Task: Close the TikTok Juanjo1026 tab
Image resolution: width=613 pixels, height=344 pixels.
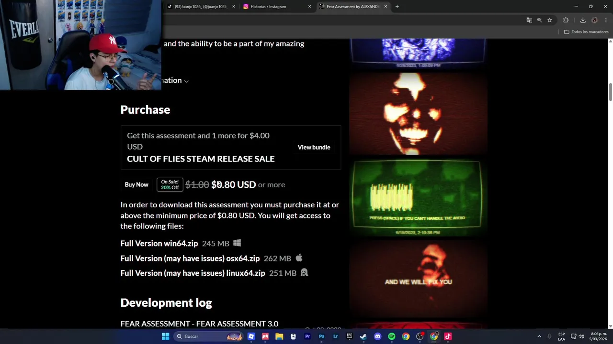Action: coord(234,7)
